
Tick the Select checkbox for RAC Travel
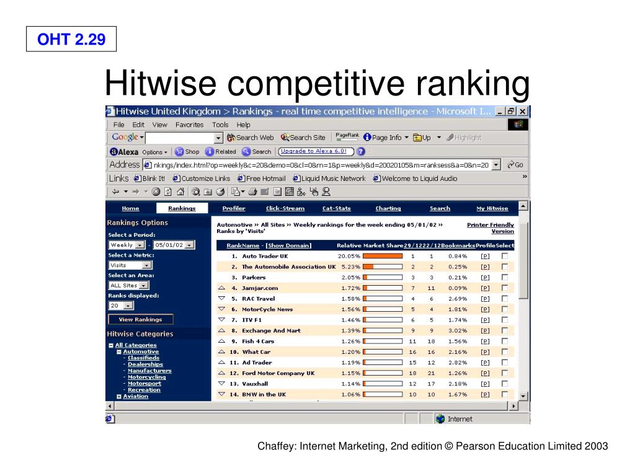coord(505,298)
